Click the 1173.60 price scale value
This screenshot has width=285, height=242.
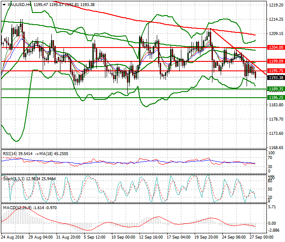276,134
